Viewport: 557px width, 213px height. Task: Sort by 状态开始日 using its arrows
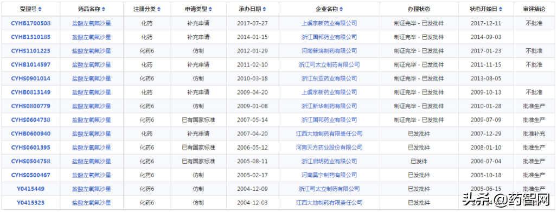(x=501, y=9)
